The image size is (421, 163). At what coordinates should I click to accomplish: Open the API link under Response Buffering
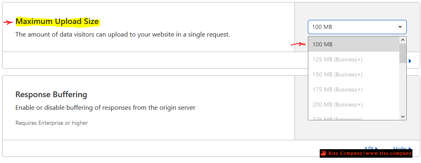369,148
